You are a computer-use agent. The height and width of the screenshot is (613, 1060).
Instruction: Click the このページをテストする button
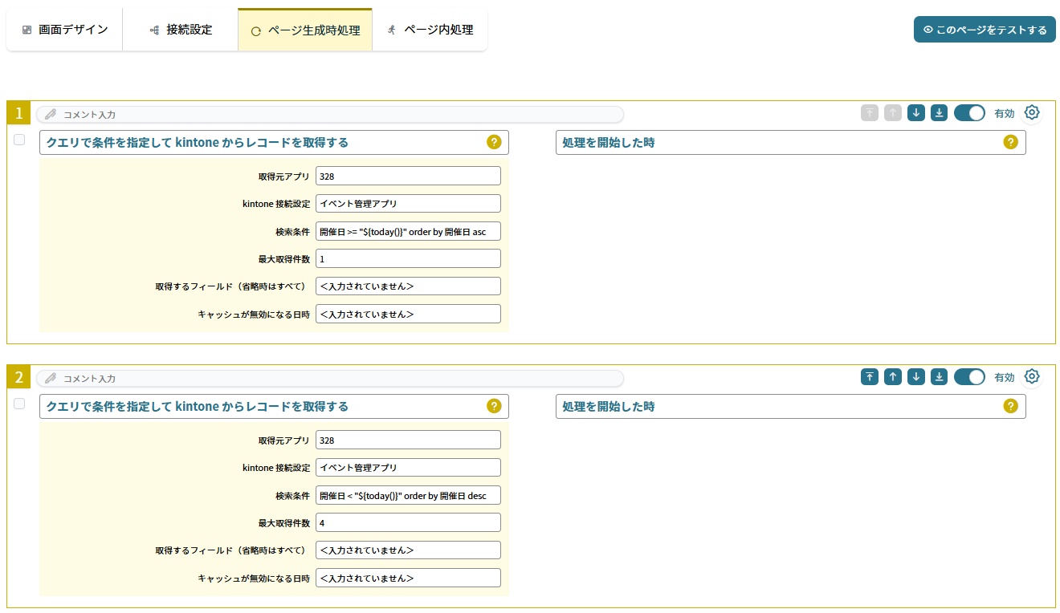pyautogui.click(x=985, y=30)
